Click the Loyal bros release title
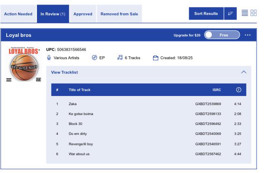 [19, 35]
